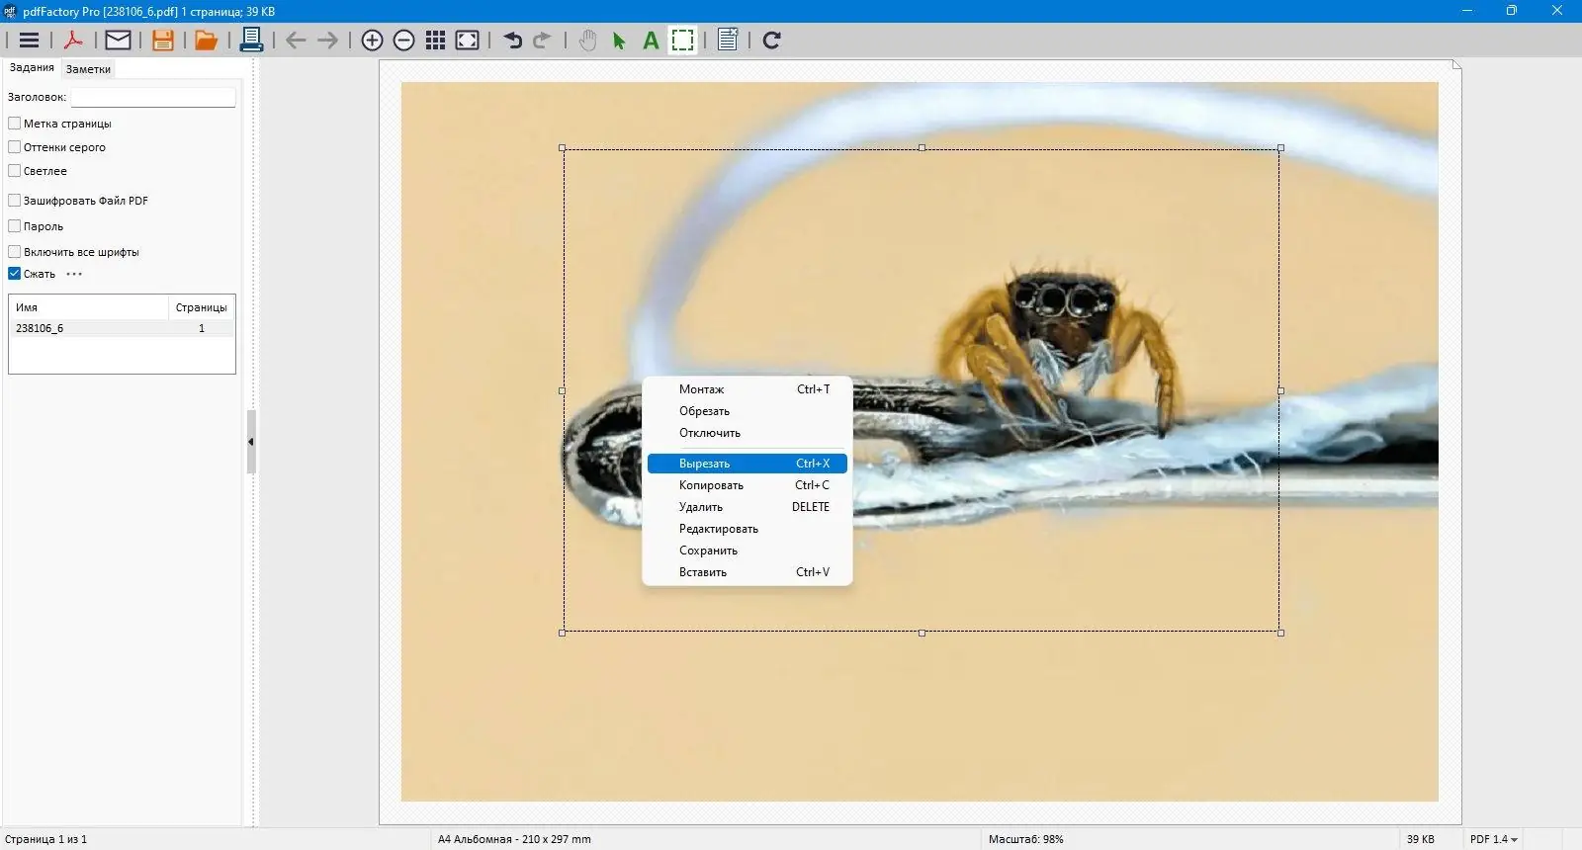The width and height of the screenshot is (1582, 850).
Task: Choose Сохранить from context menu
Action: [x=747, y=551]
